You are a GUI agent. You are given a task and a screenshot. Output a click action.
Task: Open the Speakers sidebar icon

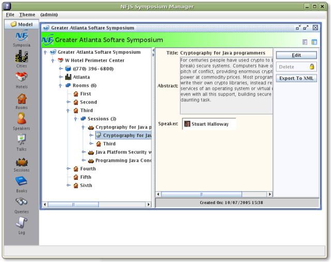(22, 119)
